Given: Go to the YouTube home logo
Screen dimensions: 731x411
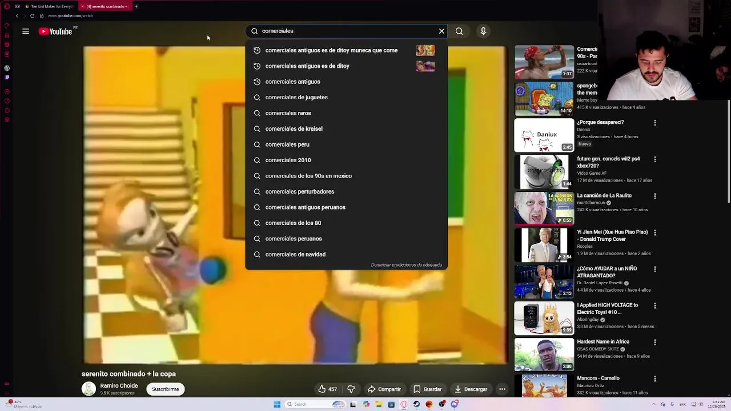Looking at the screenshot, I should tap(55, 31).
